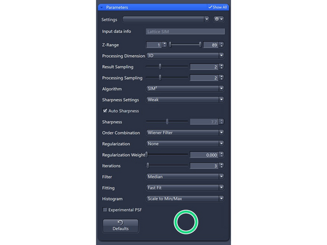Viewport: 327px width, 245px height.
Task: Click the Input data info field
Action: 185,31
